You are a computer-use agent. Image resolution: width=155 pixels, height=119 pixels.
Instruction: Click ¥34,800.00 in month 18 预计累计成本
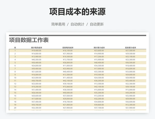pyautogui.click(x=99, y=102)
